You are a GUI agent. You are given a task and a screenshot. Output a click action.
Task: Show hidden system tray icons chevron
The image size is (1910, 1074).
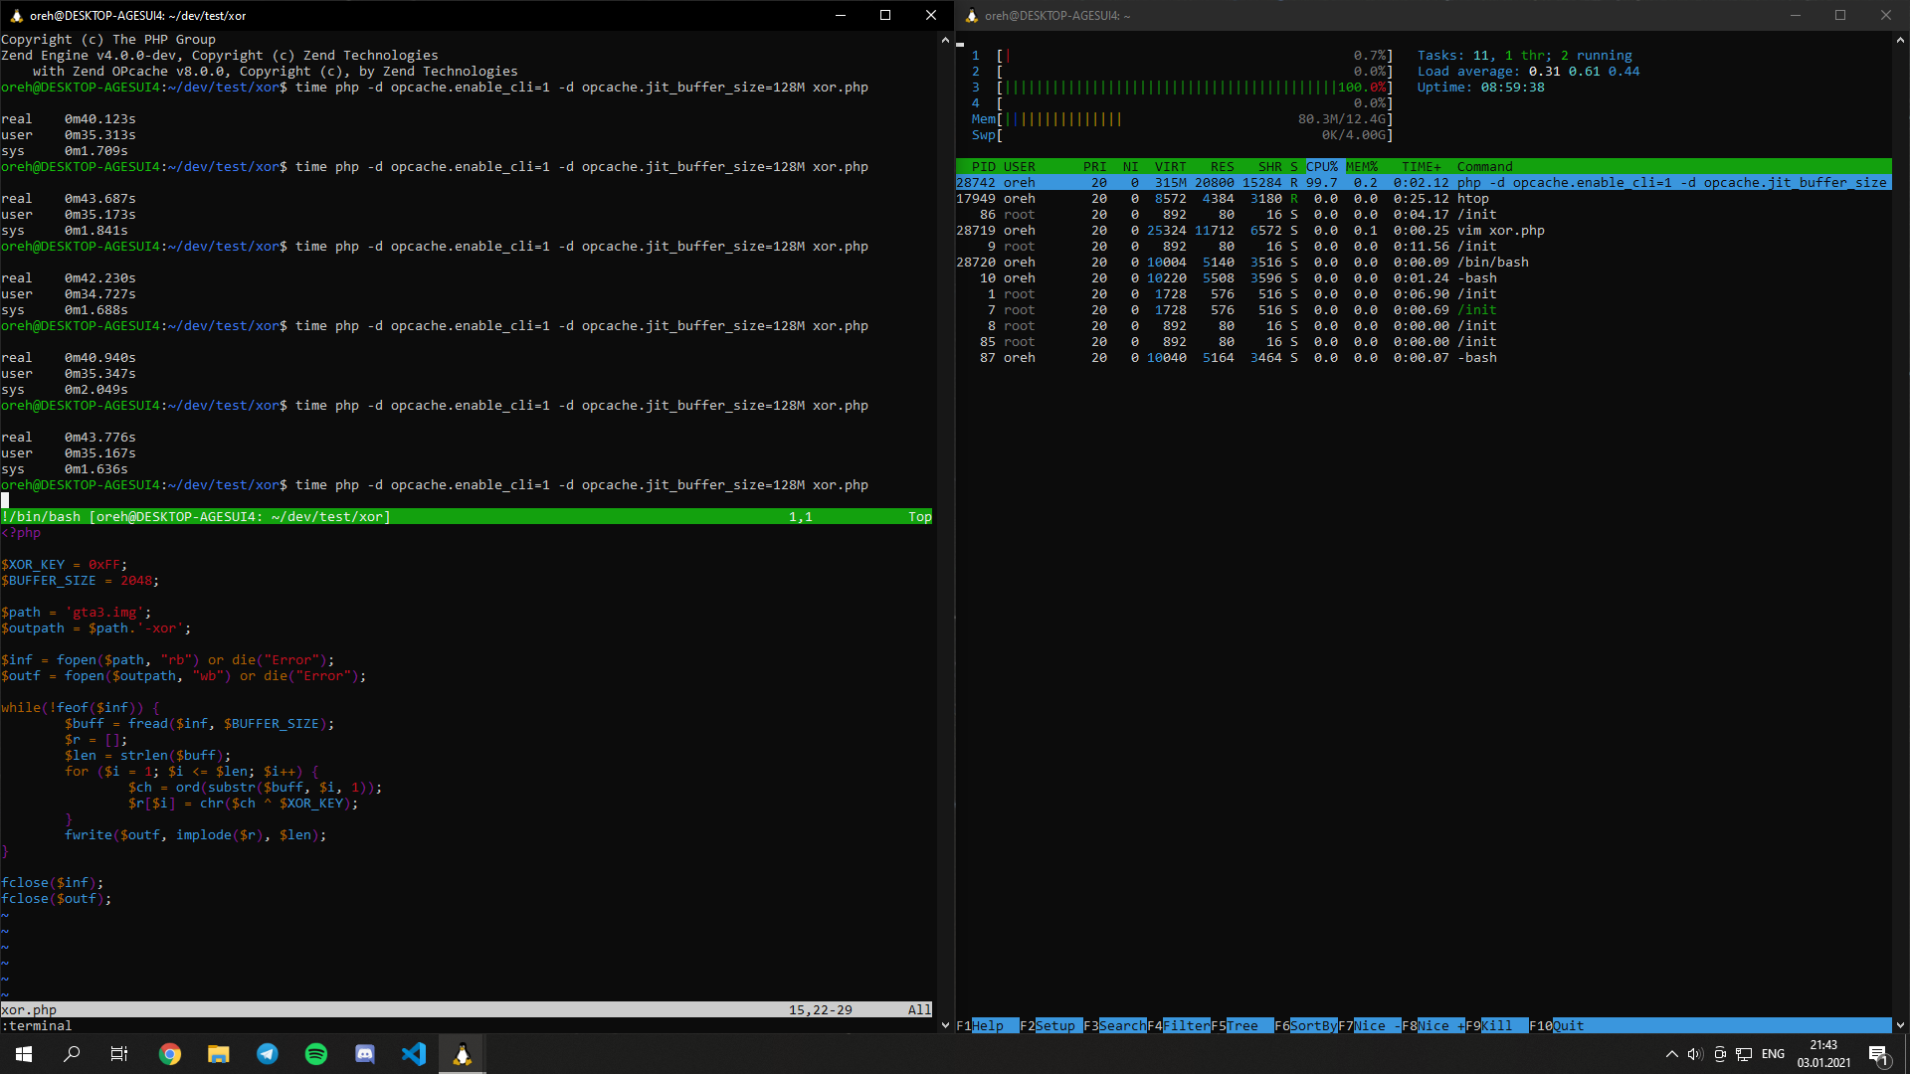click(x=1671, y=1054)
